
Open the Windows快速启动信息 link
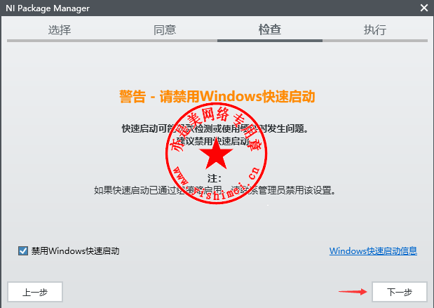373,251
